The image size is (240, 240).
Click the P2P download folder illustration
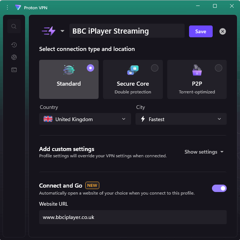(197, 70)
